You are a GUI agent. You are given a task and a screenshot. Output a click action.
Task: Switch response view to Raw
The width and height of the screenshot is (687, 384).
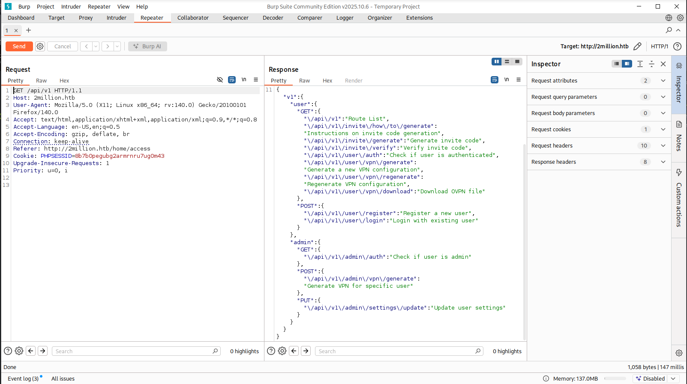[x=305, y=80]
